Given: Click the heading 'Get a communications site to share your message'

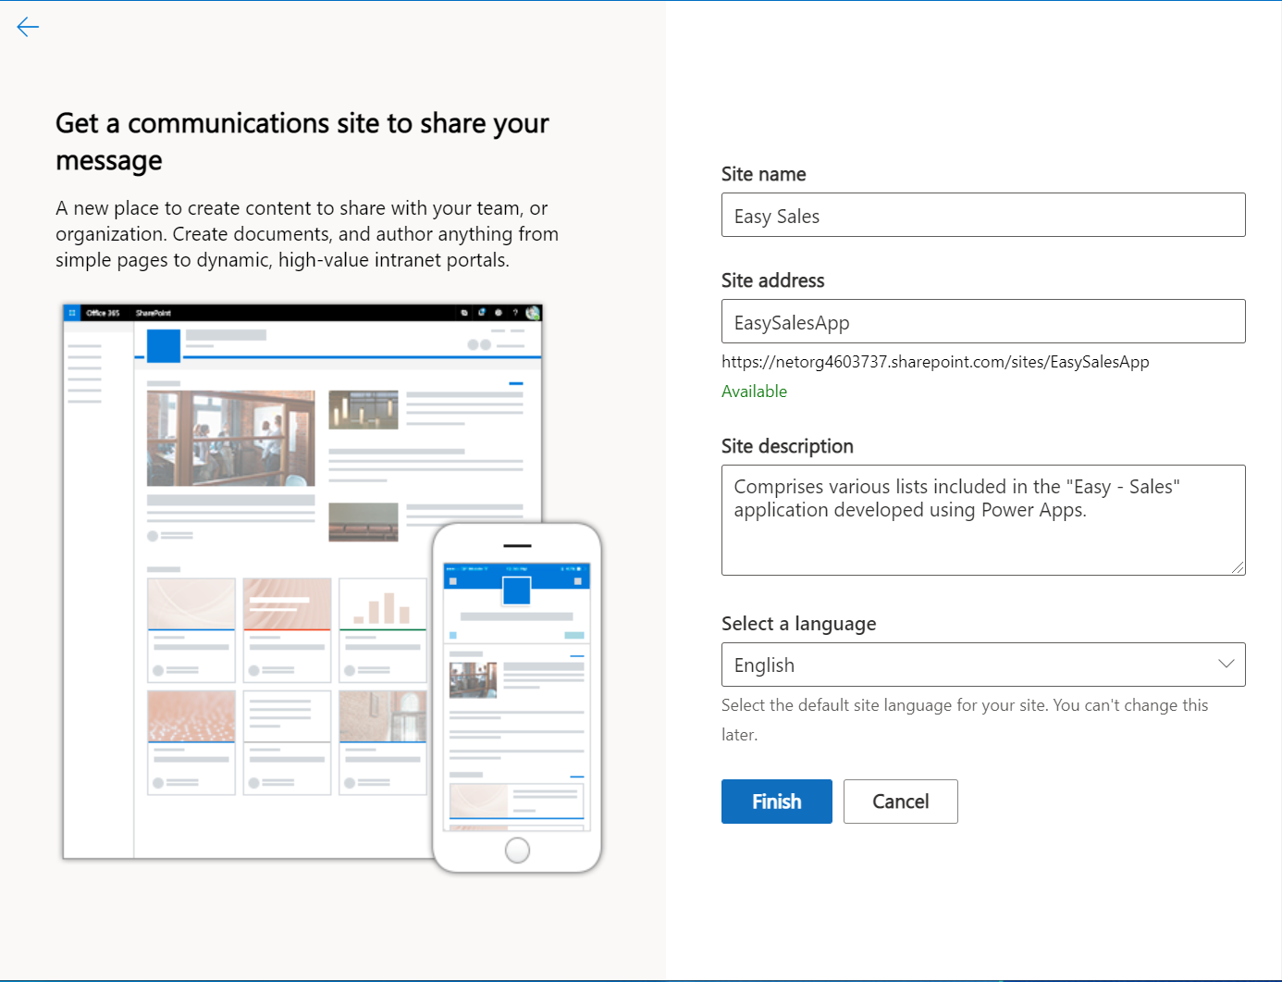Looking at the screenshot, I should coord(302,142).
